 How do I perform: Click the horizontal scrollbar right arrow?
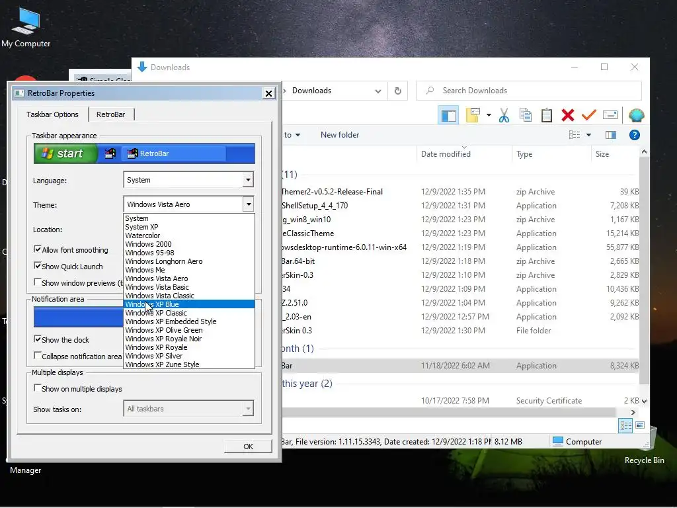coord(633,412)
